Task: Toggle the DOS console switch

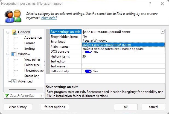Action: tap(88, 52)
